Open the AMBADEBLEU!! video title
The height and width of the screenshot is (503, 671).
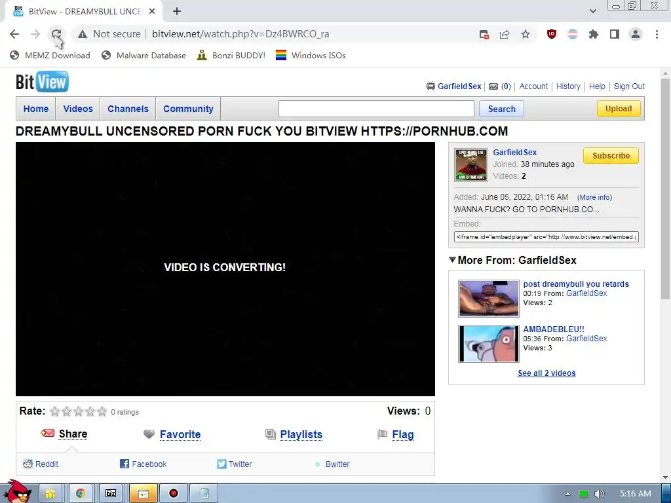(x=553, y=329)
